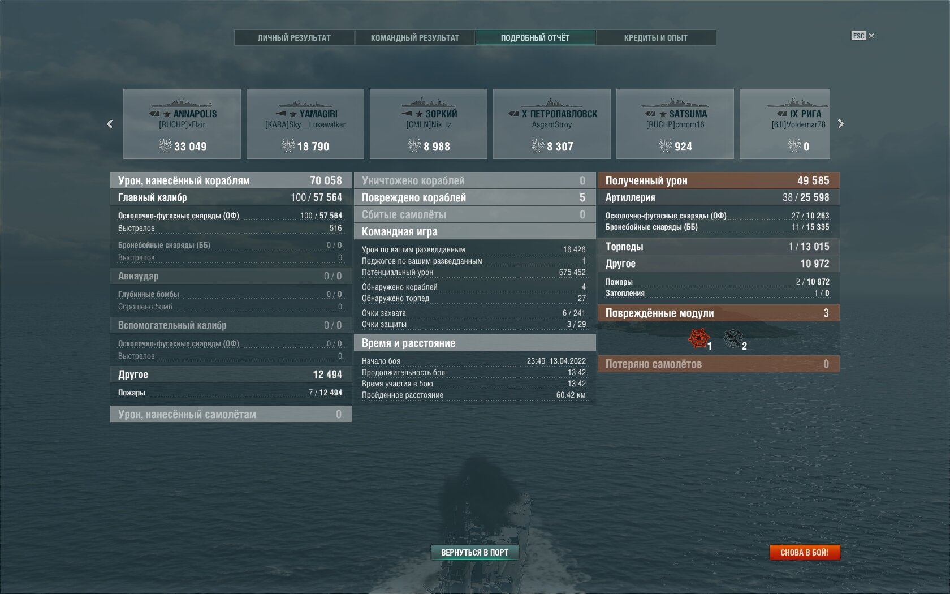This screenshot has height=594, width=950.
Task: Click Вернуться в порт button
Action: [x=475, y=552]
